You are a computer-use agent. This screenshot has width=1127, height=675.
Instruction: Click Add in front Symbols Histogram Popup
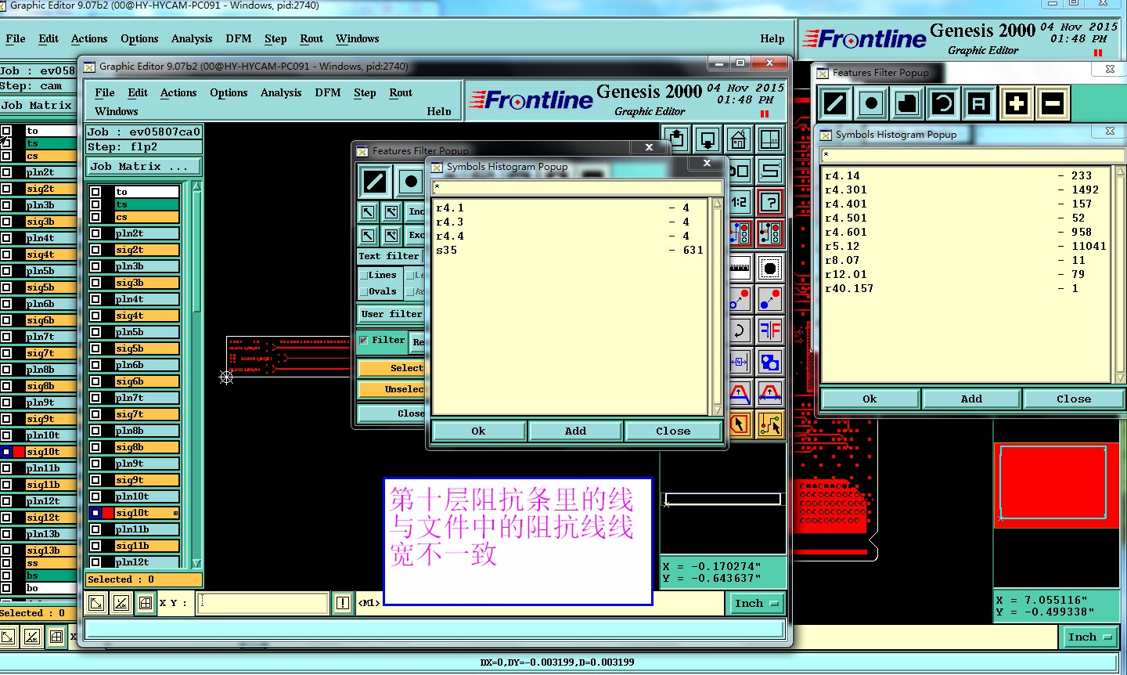pos(575,431)
